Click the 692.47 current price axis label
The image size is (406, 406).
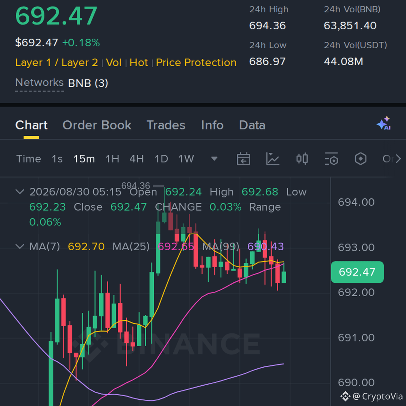pyautogui.click(x=357, y=272)
